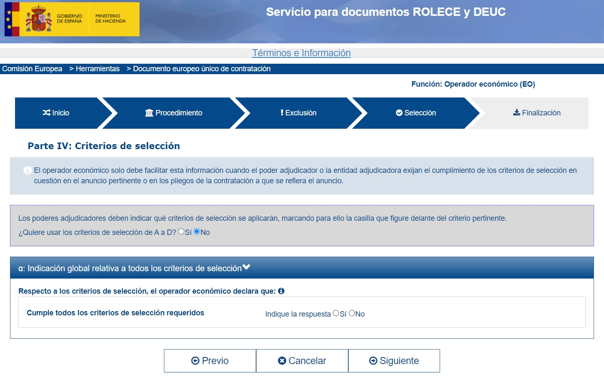Open the Comisión Europea breadcrumb item
This screenshot has width=604, height=377.
pos(32,69)
